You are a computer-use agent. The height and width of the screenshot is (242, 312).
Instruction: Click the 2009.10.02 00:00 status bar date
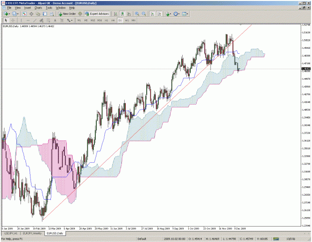click(x=175, y=239)
